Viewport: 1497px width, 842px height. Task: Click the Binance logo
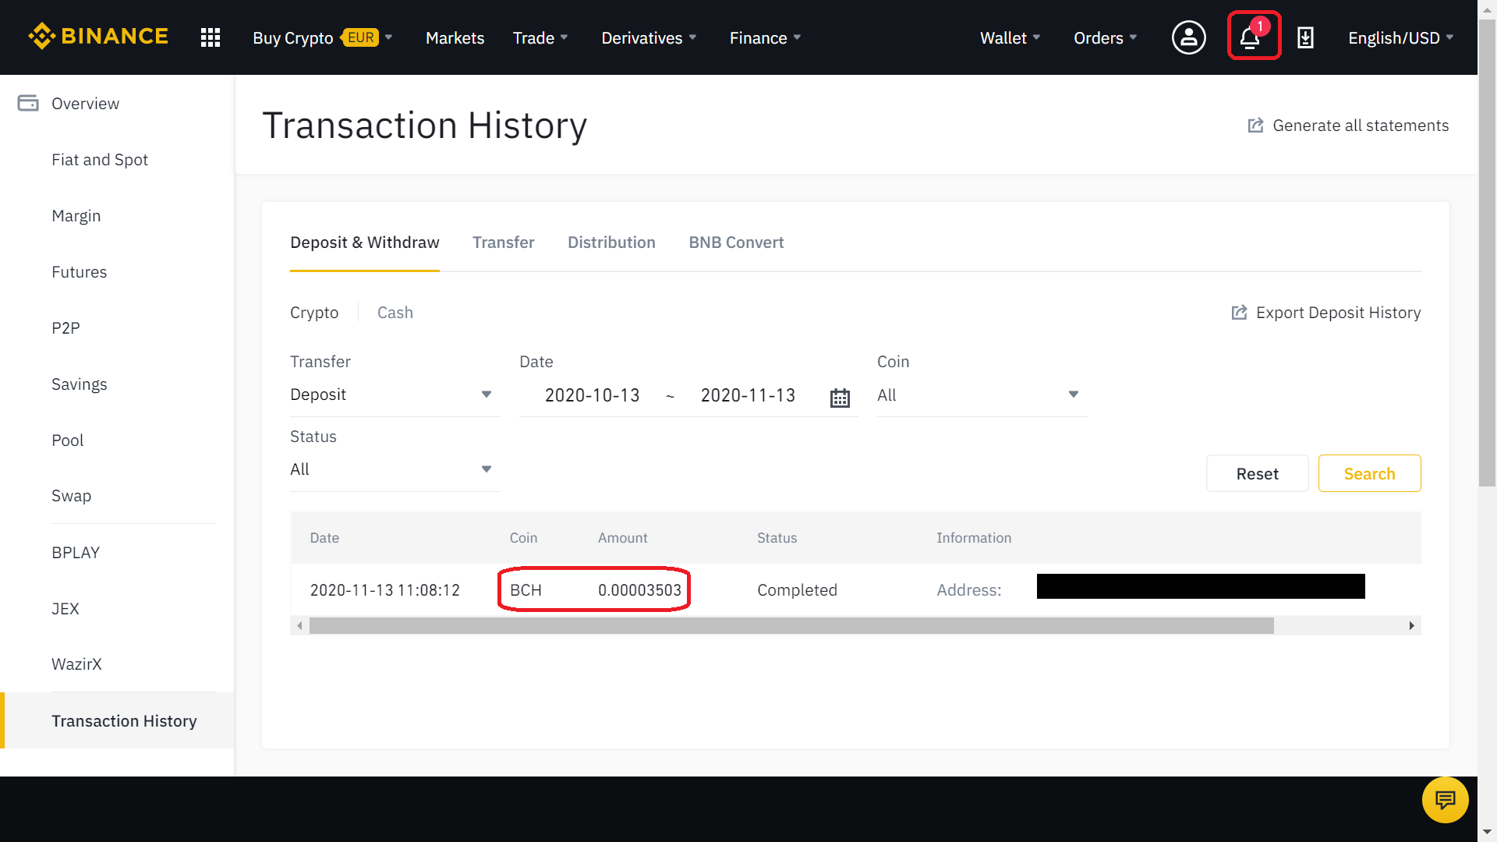98,37
